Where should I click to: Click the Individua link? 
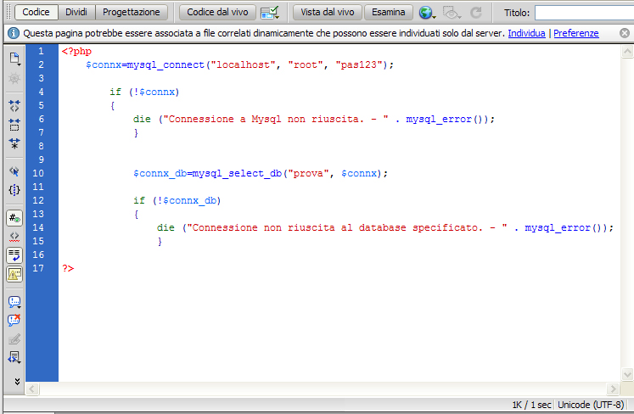point(526,33)
